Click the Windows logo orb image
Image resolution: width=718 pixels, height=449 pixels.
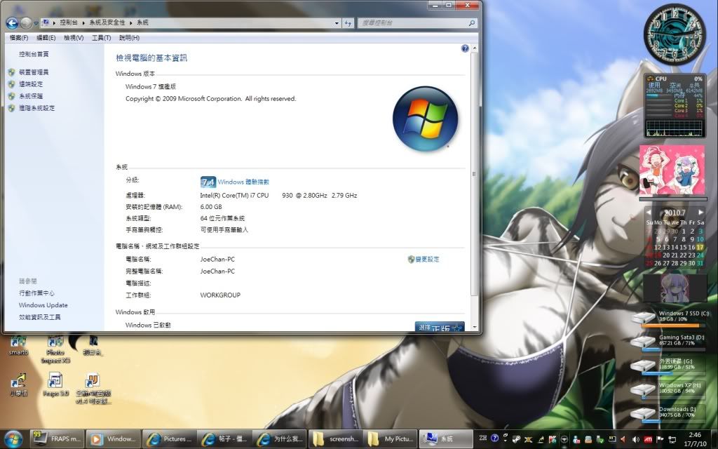coord(426,118)
